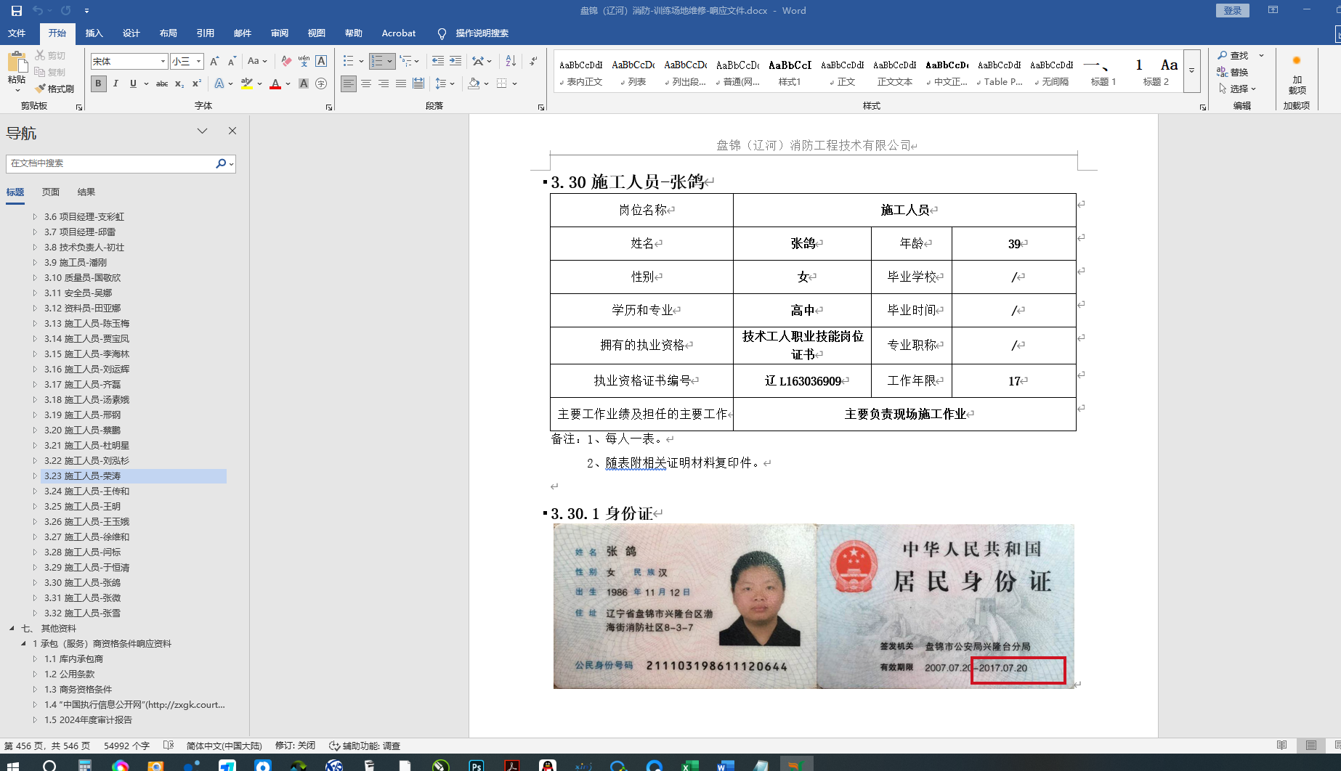1341x771 pixels.
Task: Click the increase indent icon
Action: [455, 62]
